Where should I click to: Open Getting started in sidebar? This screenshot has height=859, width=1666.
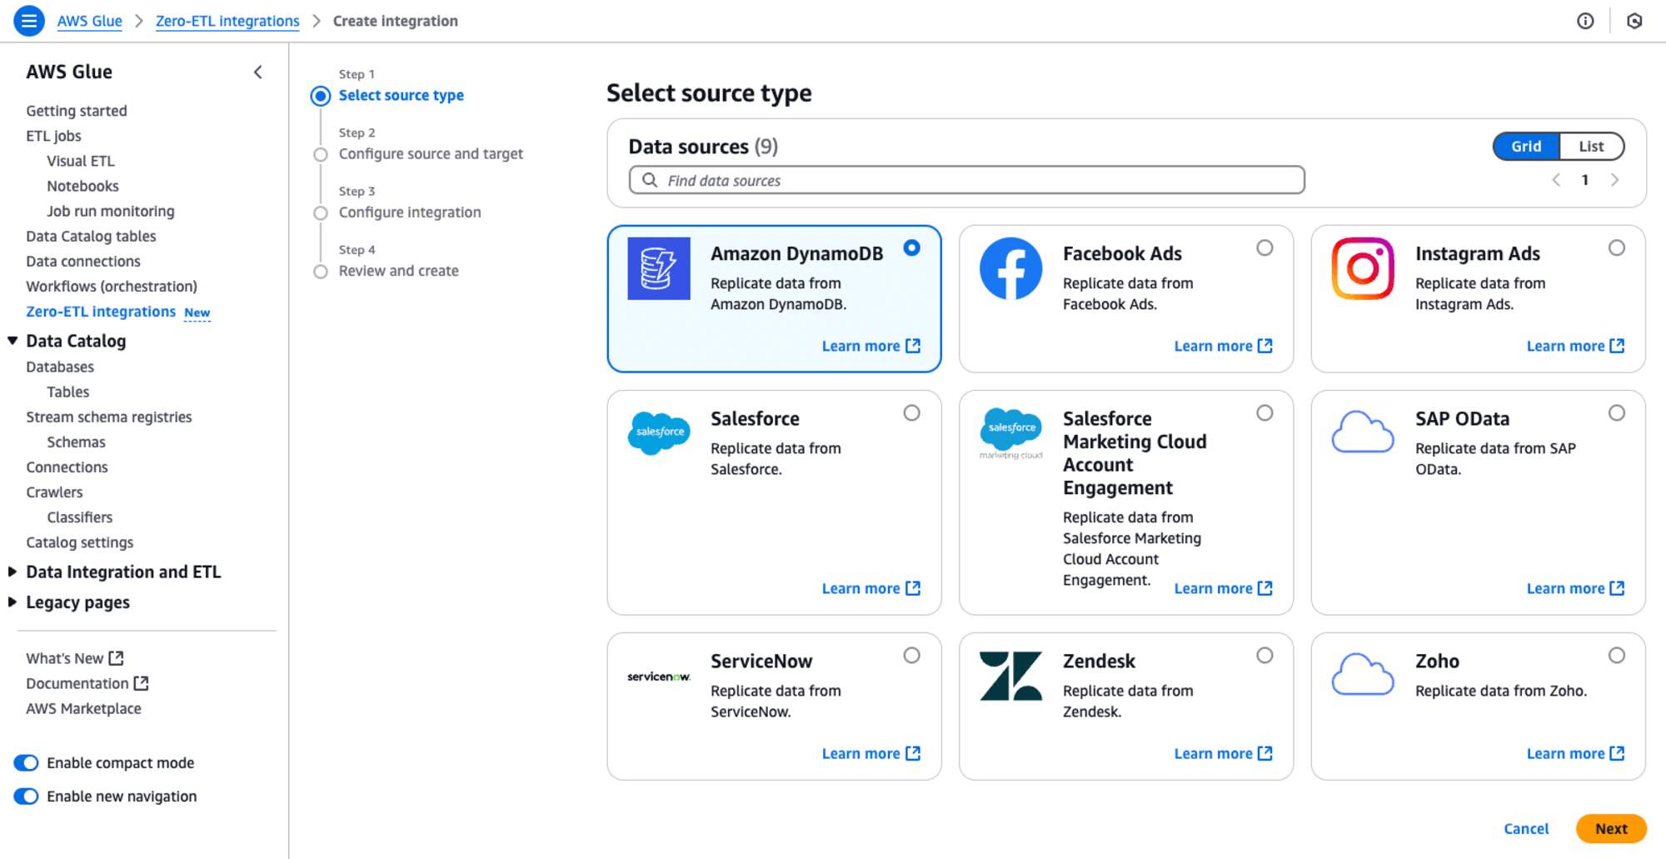[77, 111]
